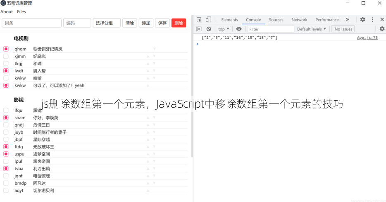This screenshot has width=386, height=202.
Task: Move 纪晓岚 entry up
Action: coord(148,56)
